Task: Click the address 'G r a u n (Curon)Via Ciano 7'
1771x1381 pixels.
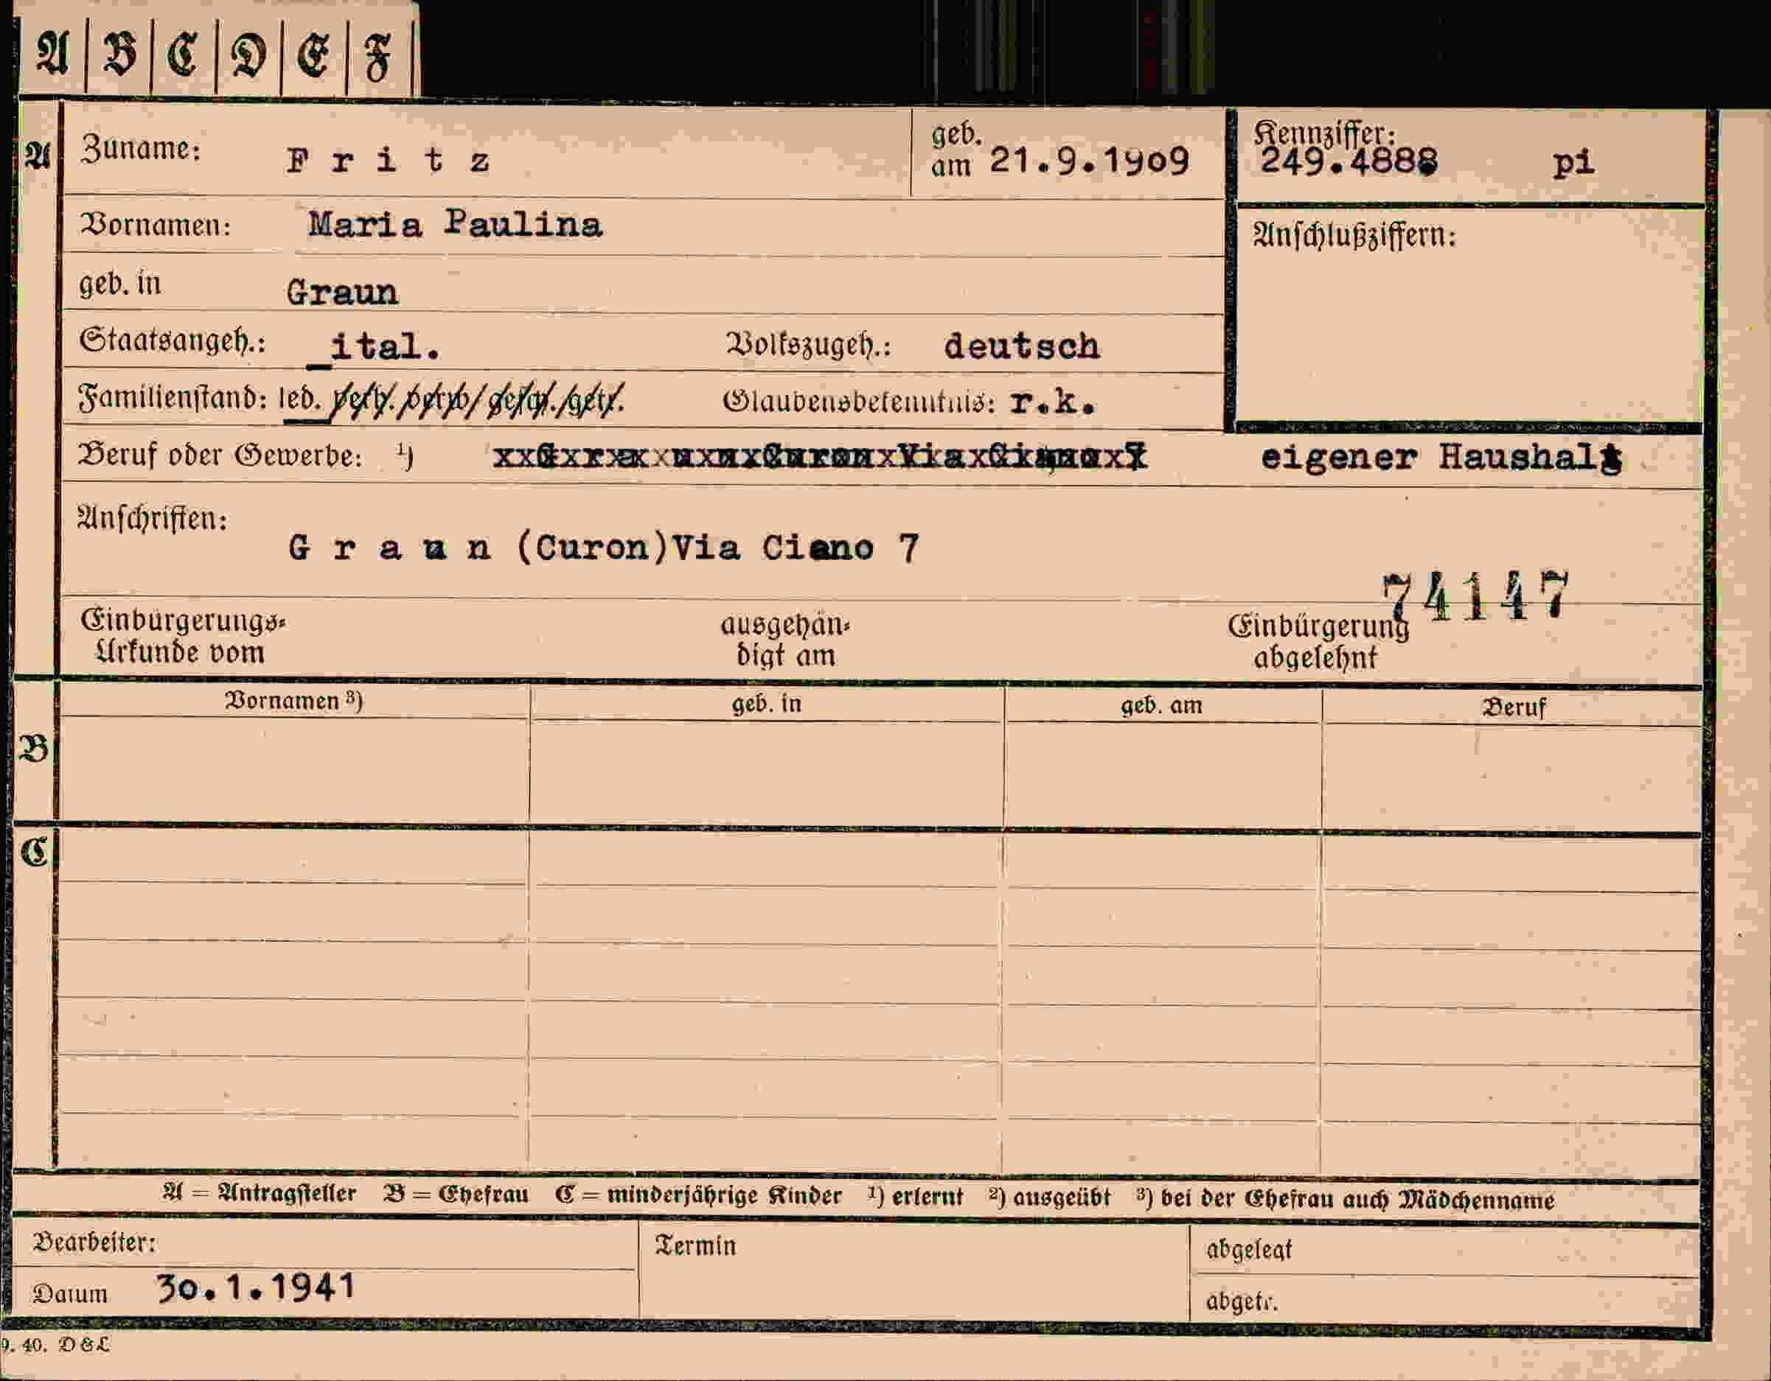Action: [x=604, y=549]
